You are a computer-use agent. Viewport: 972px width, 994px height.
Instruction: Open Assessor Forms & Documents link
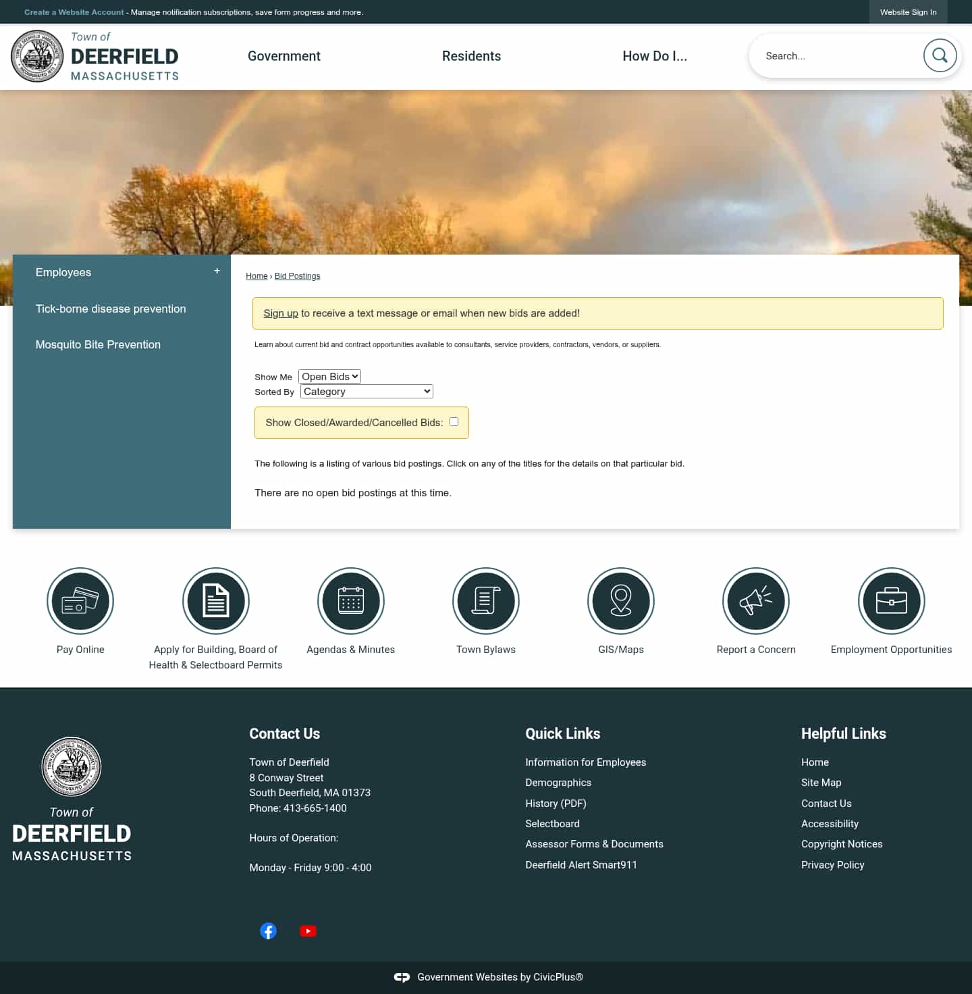pos(594,844)
